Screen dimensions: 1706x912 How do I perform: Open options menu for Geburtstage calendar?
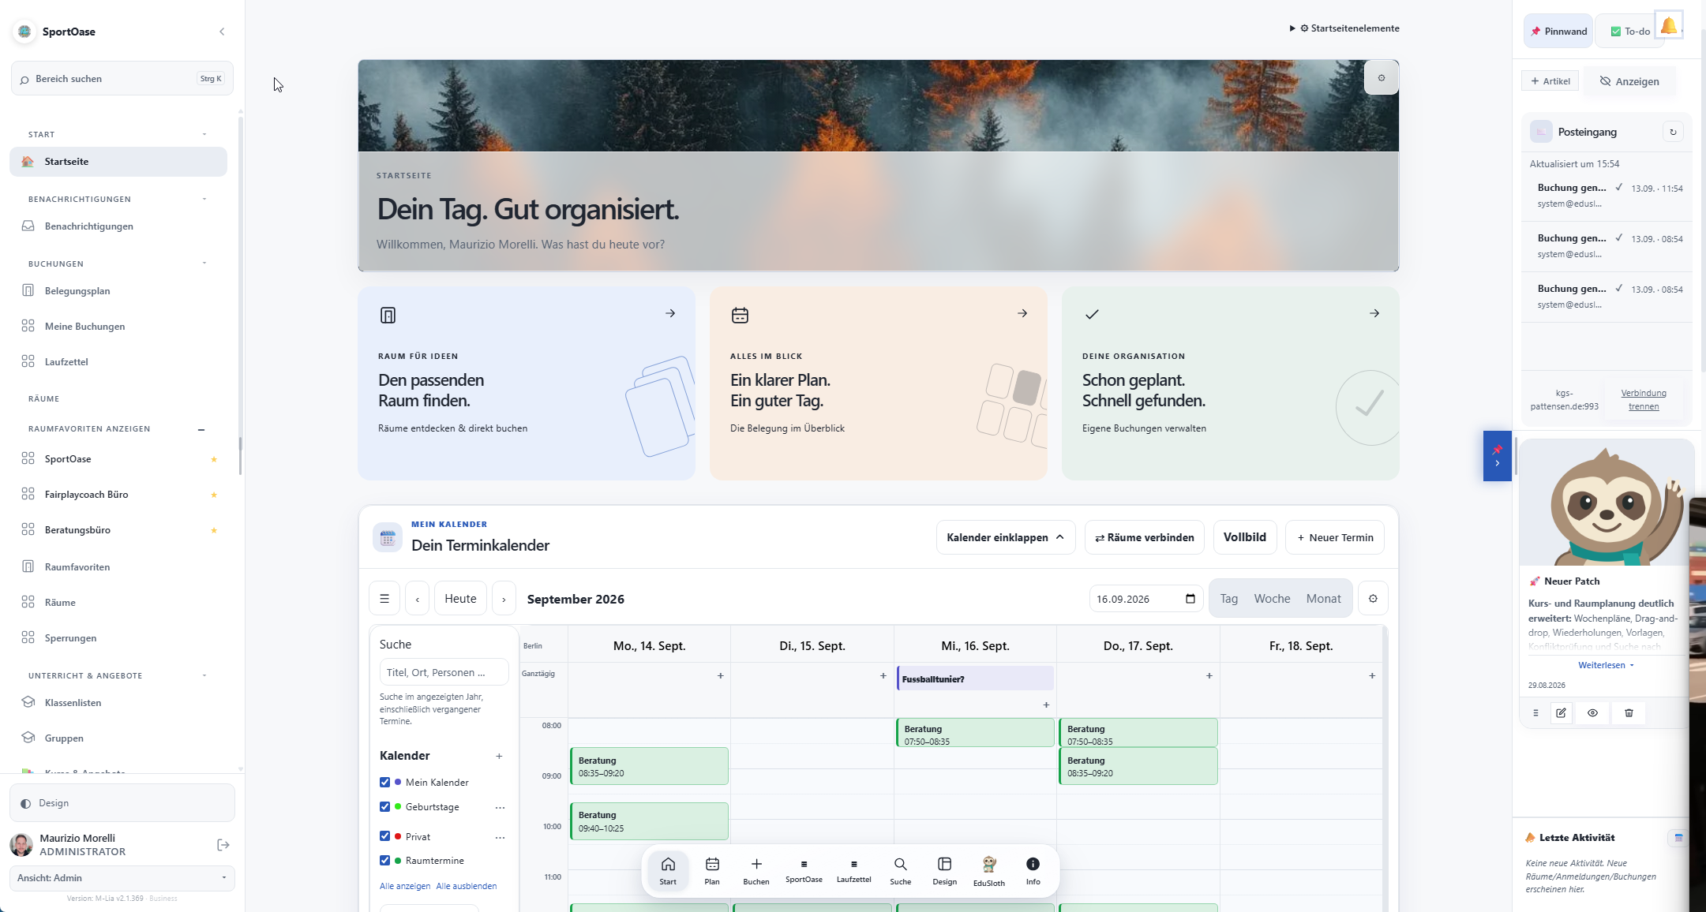[x=500, y=807]
